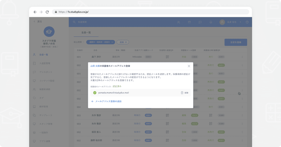The height and width of the screenshot is (147, 281).
Task: Click the name 森下 洋介 in table
Action: [96, 57]
